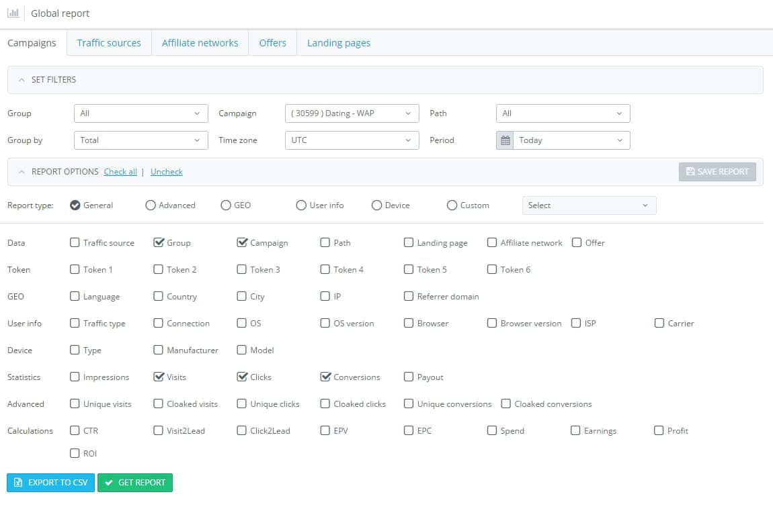Open the Group by dropdown set to Total

point(141,140)
